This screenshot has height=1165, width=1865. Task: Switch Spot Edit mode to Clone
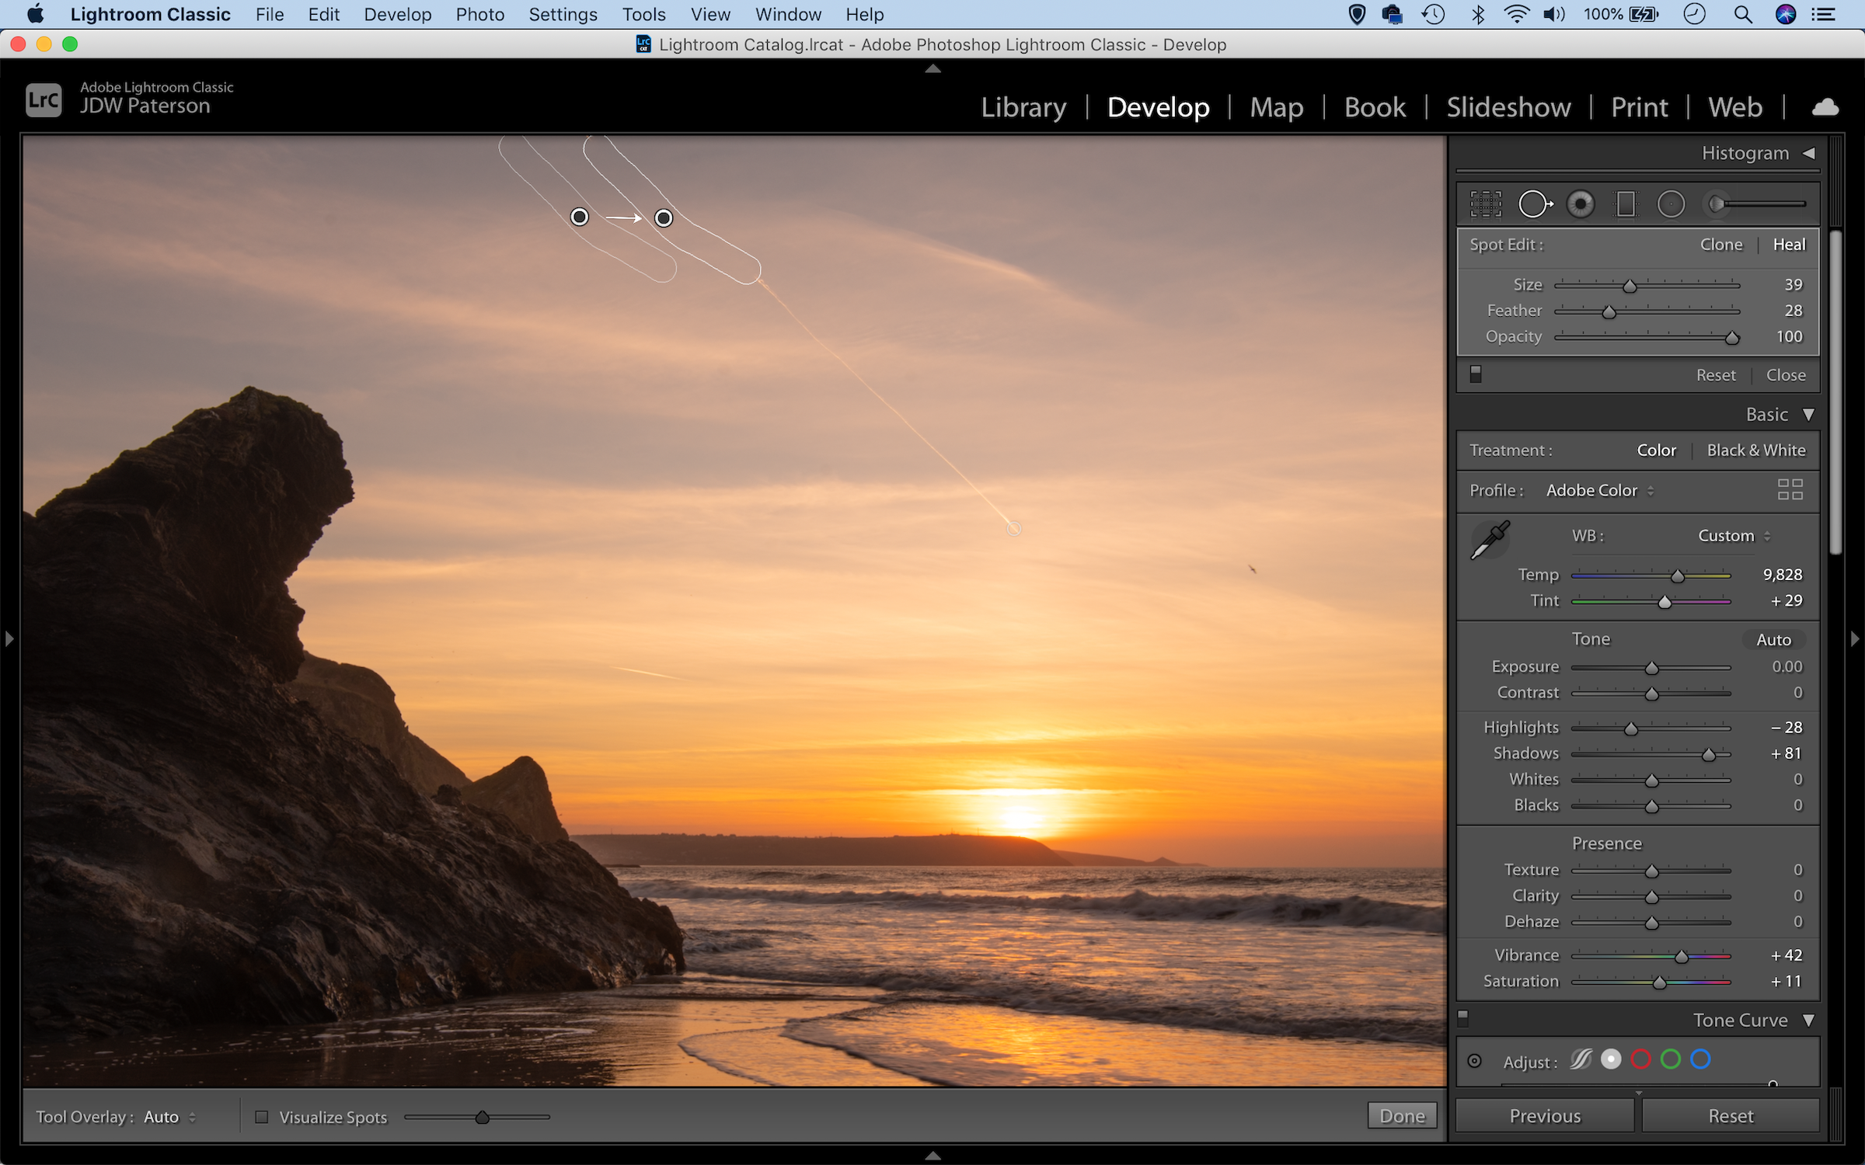pyautogui.click(x=1721, y=245)
